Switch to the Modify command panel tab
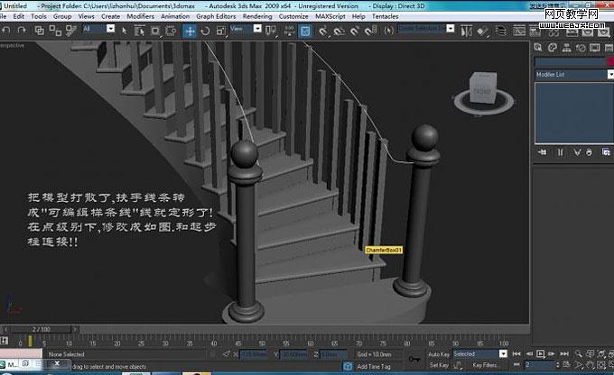This screenshot has height=375, width=614. point(553,48)
